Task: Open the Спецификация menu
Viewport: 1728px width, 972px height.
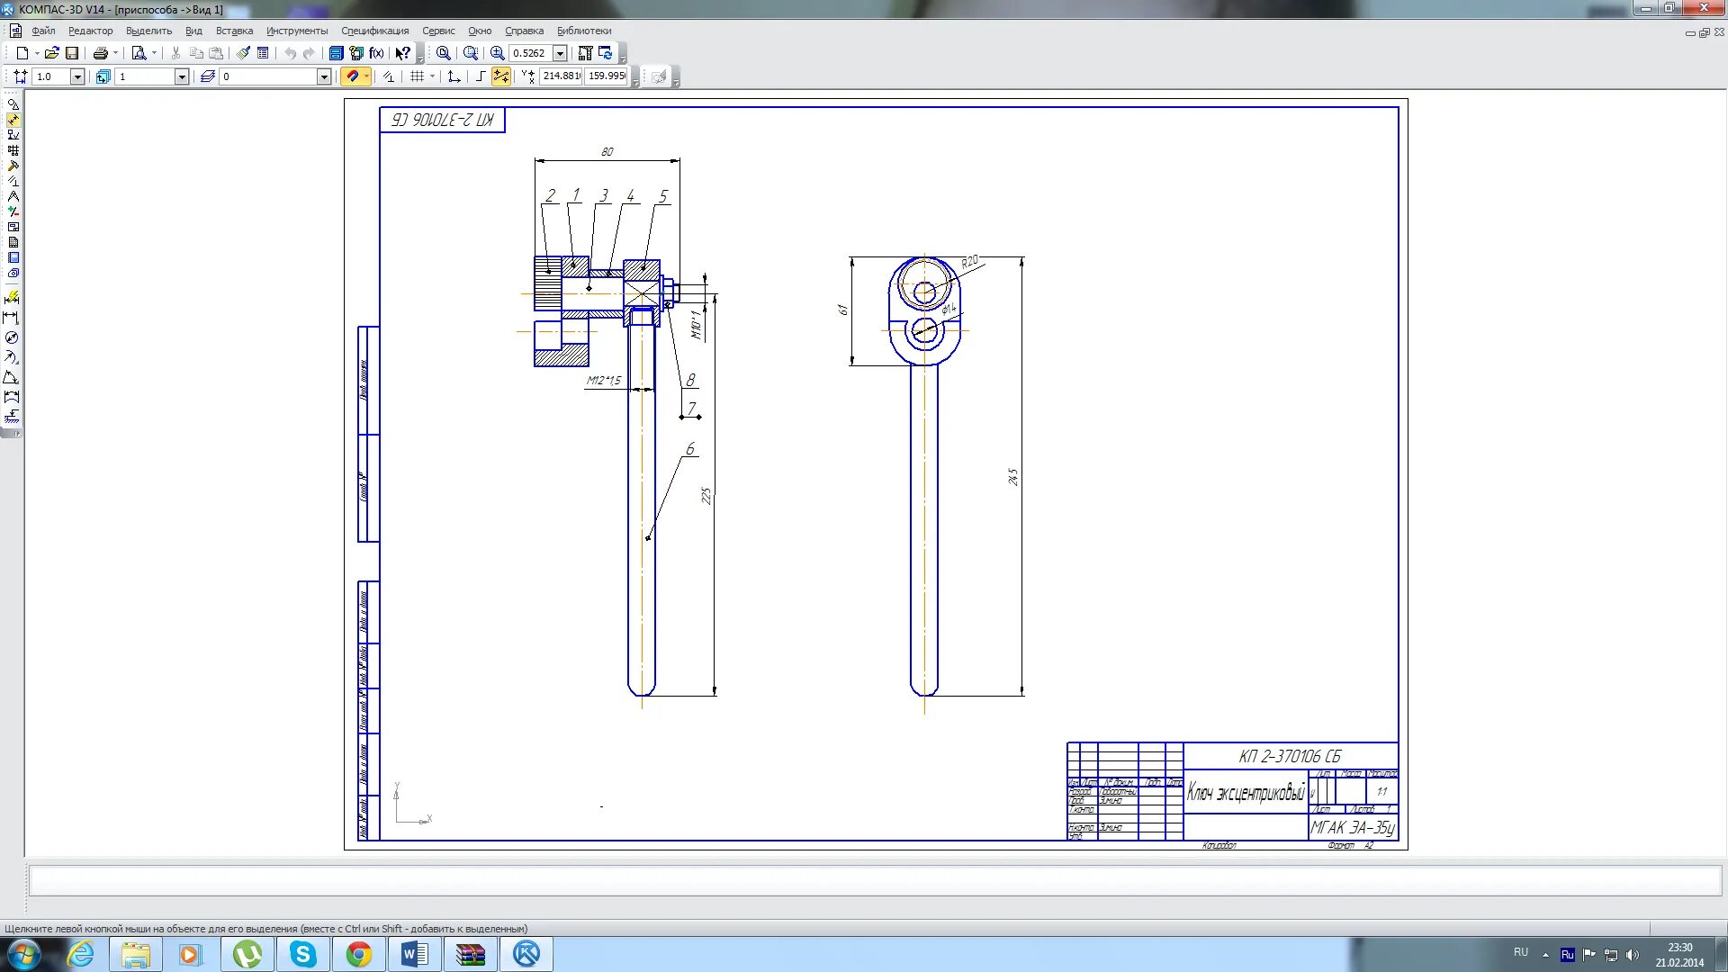Action: [374, 31]
